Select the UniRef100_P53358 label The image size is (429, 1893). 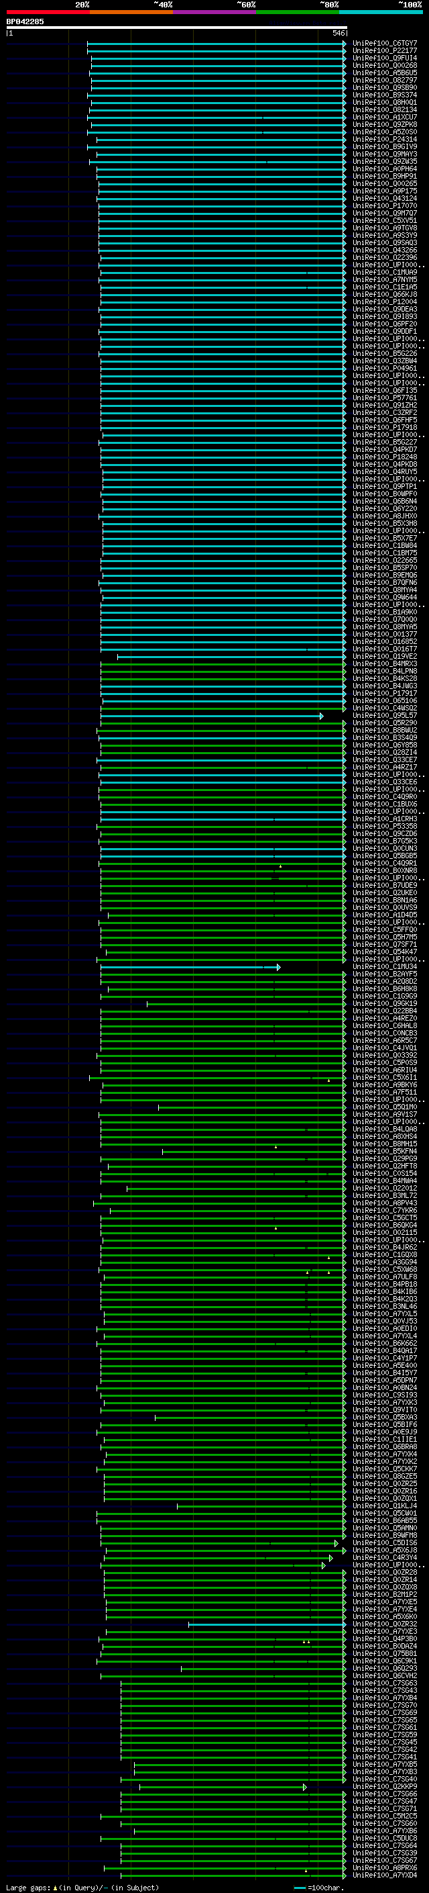[385, 826]
